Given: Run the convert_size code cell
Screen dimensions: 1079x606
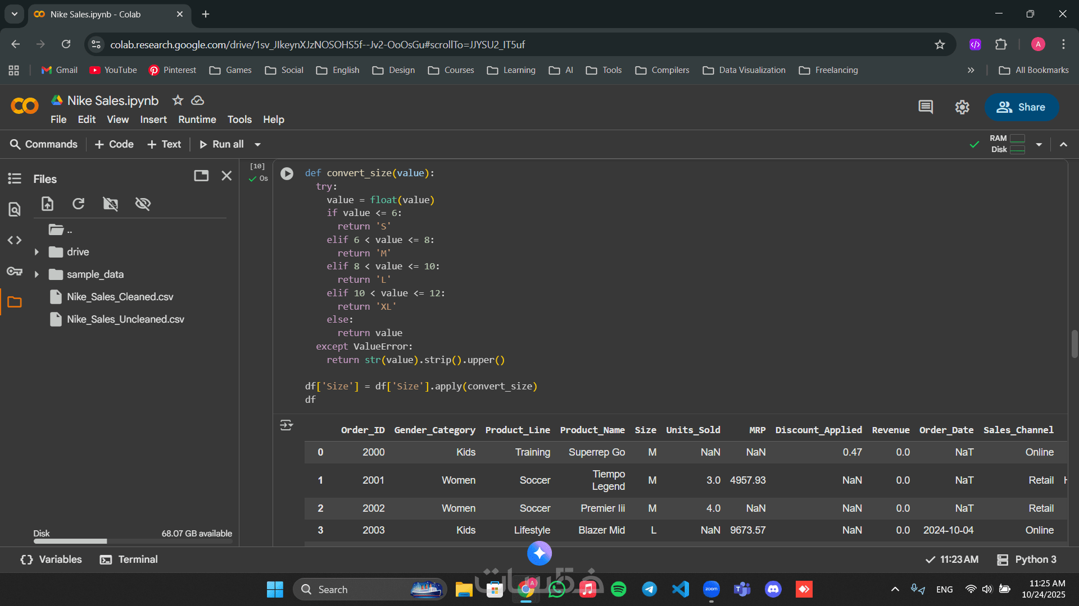Looking at the screenshot, I should click(287, 173).
